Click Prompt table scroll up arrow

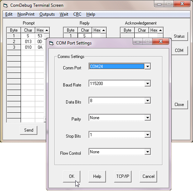coord(47,30)
